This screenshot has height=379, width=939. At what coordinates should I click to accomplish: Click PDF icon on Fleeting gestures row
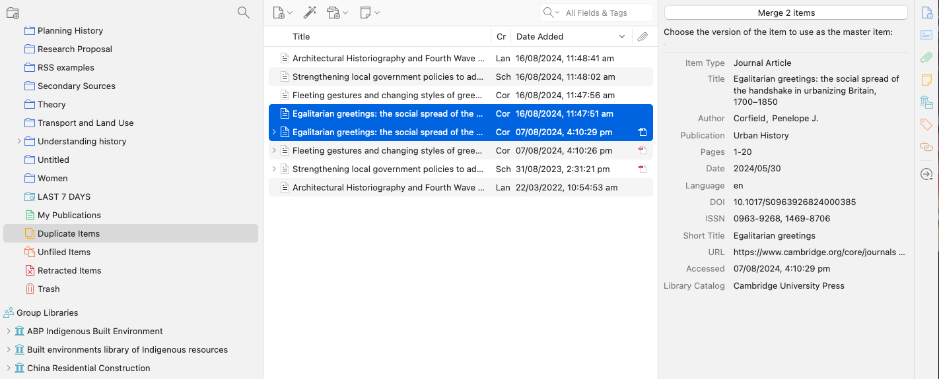point(643,150)
